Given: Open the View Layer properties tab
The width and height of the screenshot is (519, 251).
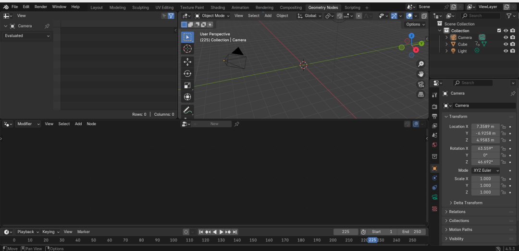Looking at the screenshot, I should [434, 126].
